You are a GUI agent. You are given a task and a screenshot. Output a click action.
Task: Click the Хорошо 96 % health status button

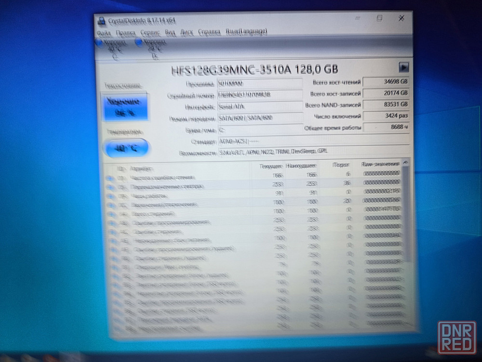click(x=125, y=107)
